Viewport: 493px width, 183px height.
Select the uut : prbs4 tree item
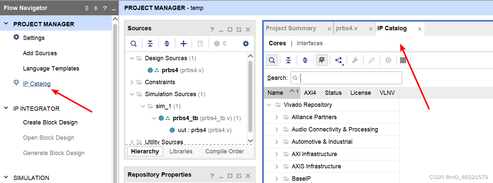click(x=205, y=130)
